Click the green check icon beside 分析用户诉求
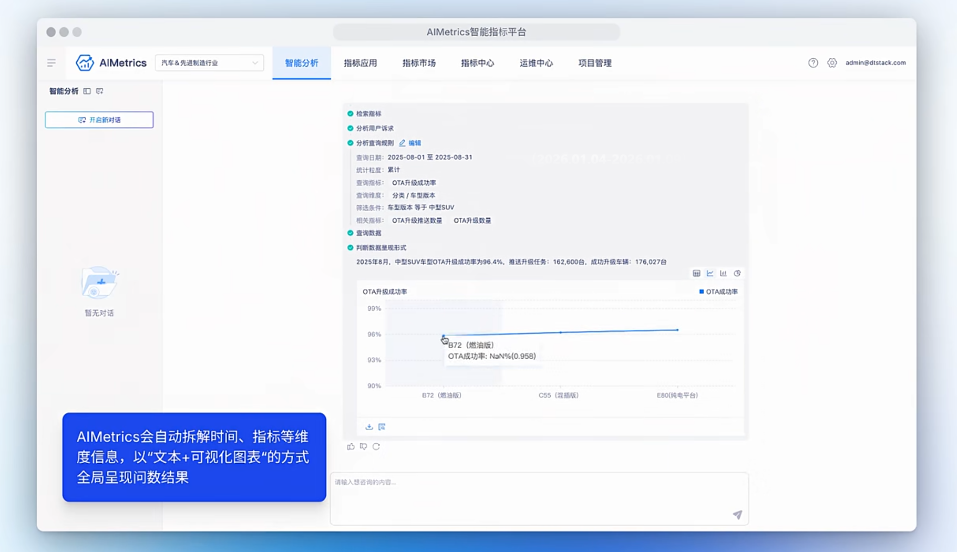The width and height of the screenshot is (957, 552). [x=351, y=128]
